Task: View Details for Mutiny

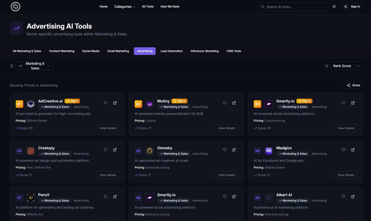Action: (227, 128)
